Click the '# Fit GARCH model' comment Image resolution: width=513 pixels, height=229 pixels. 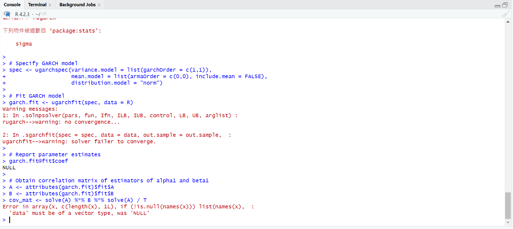click(37, 96)
